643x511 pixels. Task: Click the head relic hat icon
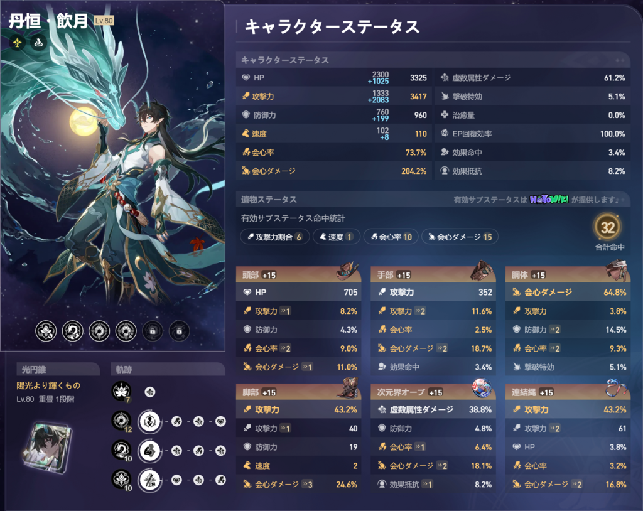pyautogui.click(x=347, y=271)
